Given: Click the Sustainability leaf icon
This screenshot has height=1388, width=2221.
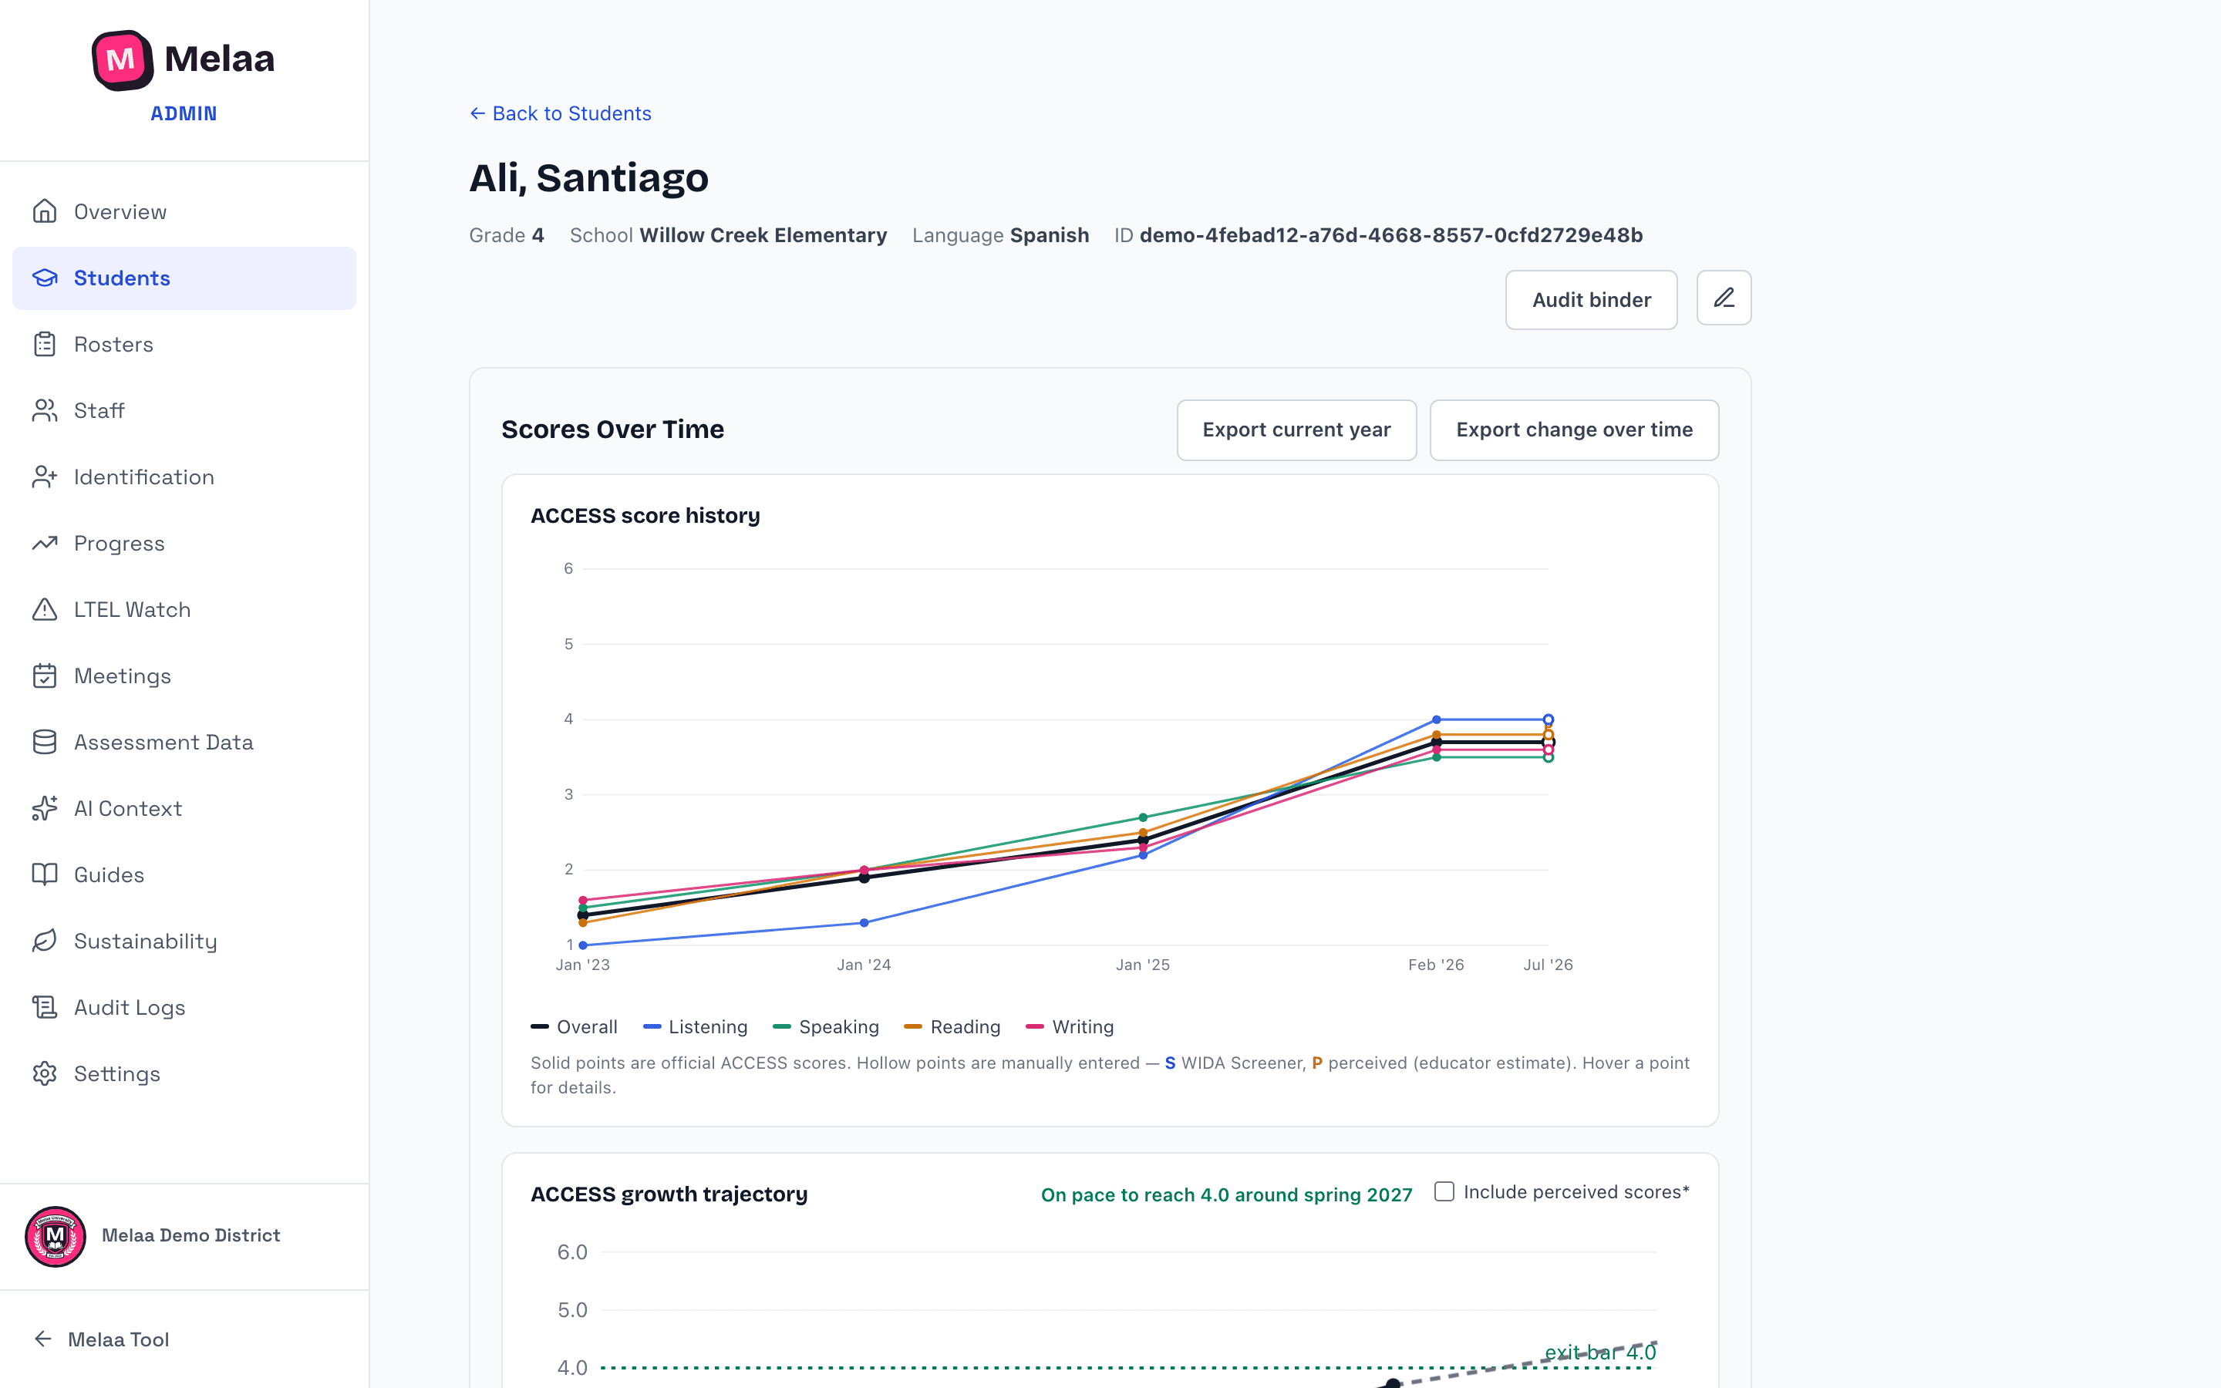Looking at the screenshot, I should pyautogui.click(x=44, y=941).
